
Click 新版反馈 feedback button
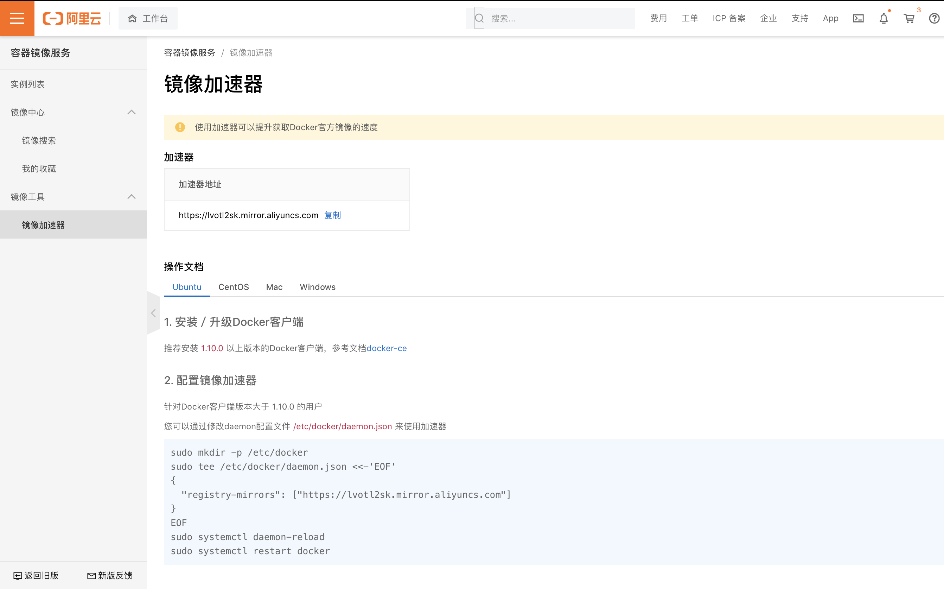(110, 575)
